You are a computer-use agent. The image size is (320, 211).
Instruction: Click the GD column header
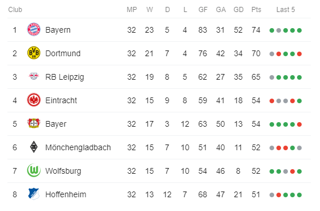coord(239,10)
